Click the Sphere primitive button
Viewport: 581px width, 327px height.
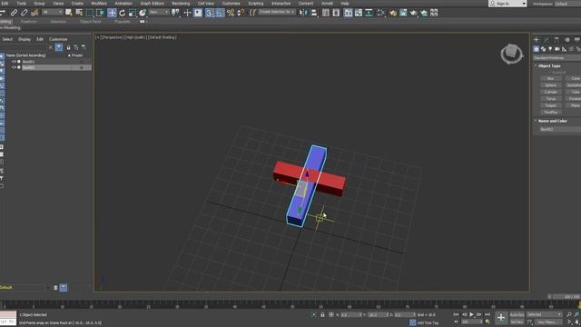[551, 85]
